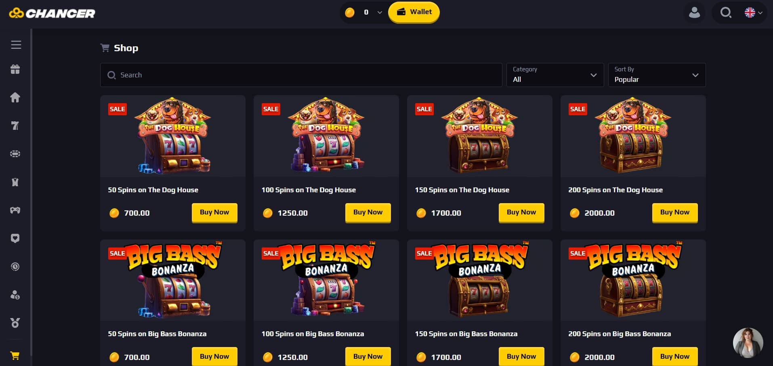Open 150 Spins Big Bass Bonanza thumbnail

pos(479,280)
